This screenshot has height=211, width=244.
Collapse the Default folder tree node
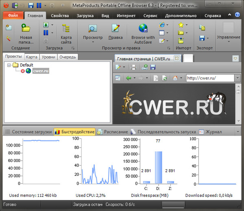(9, 65)
